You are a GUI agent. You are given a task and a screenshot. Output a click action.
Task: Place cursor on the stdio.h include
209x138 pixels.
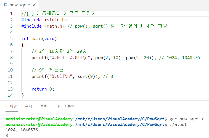(x=55, y=20)
